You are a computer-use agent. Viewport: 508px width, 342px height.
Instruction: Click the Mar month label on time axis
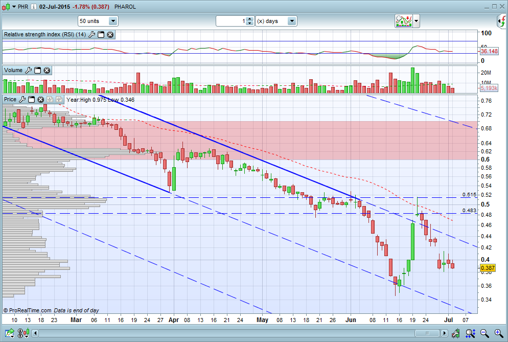(x=76, y=320)
